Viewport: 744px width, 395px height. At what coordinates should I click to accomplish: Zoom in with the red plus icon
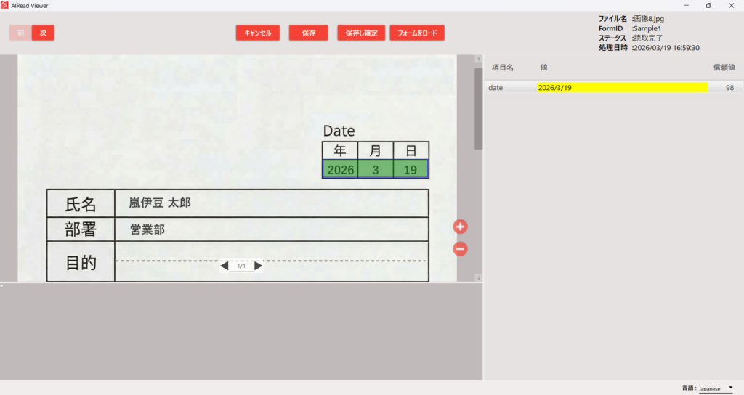coord(460,227)
